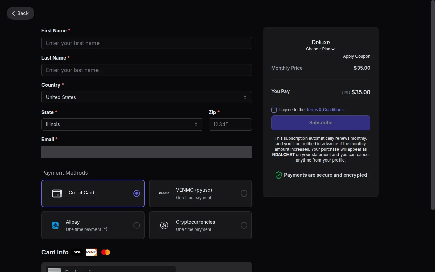435x272 pixels.
Task: Click the Apply Coupon link
Action: pyautogui.click(x=356, y=56)
